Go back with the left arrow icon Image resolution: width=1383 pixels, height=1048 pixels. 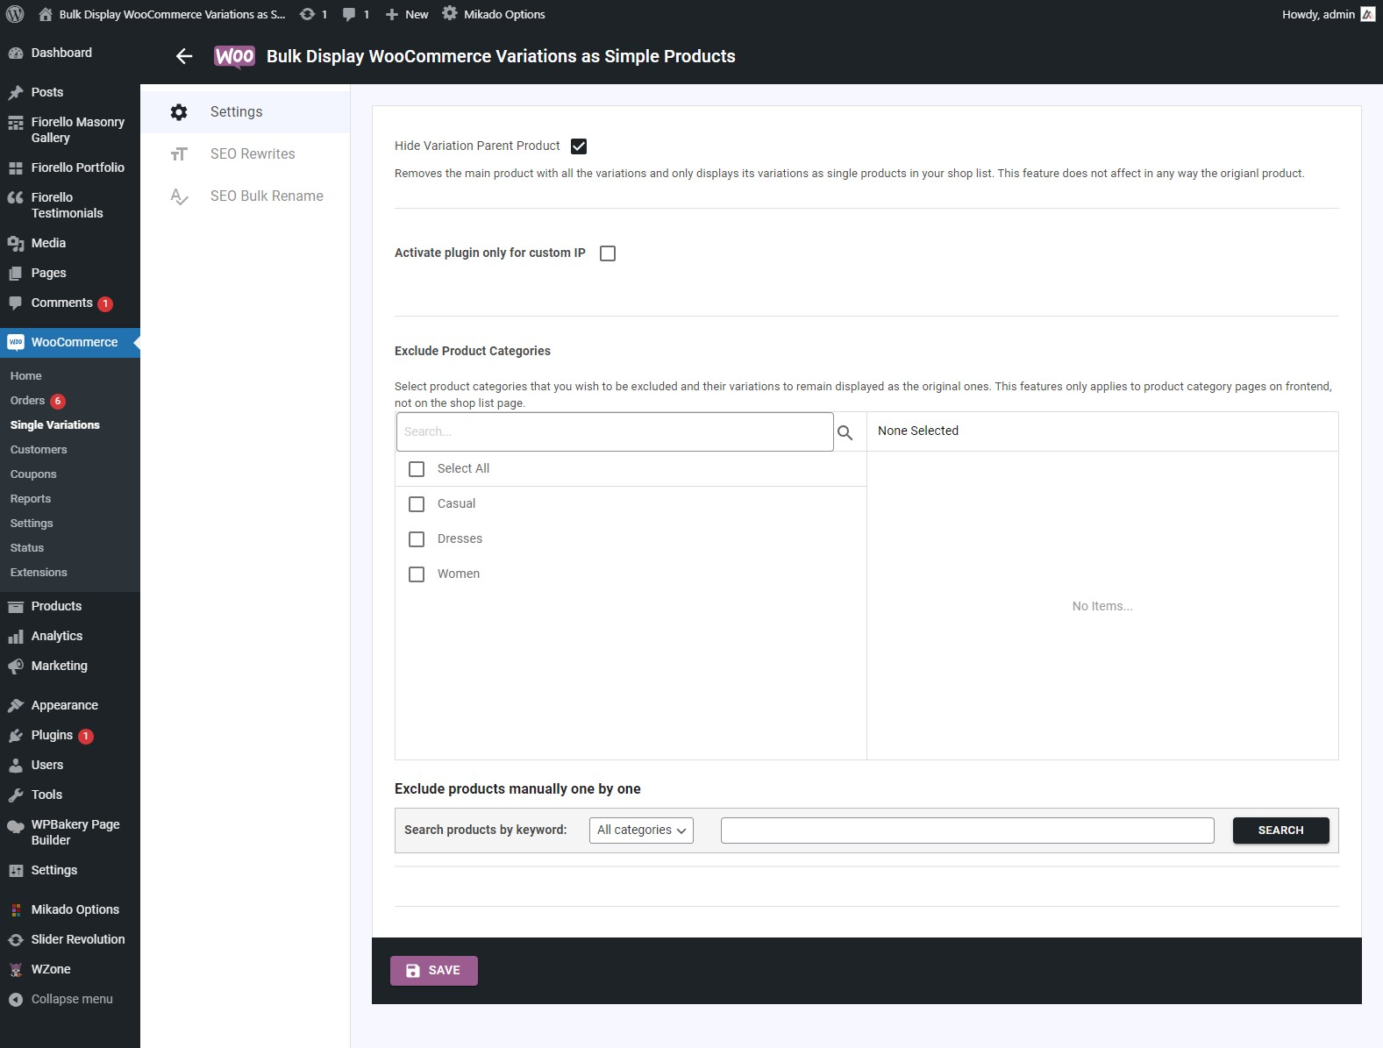click(184, 56)
